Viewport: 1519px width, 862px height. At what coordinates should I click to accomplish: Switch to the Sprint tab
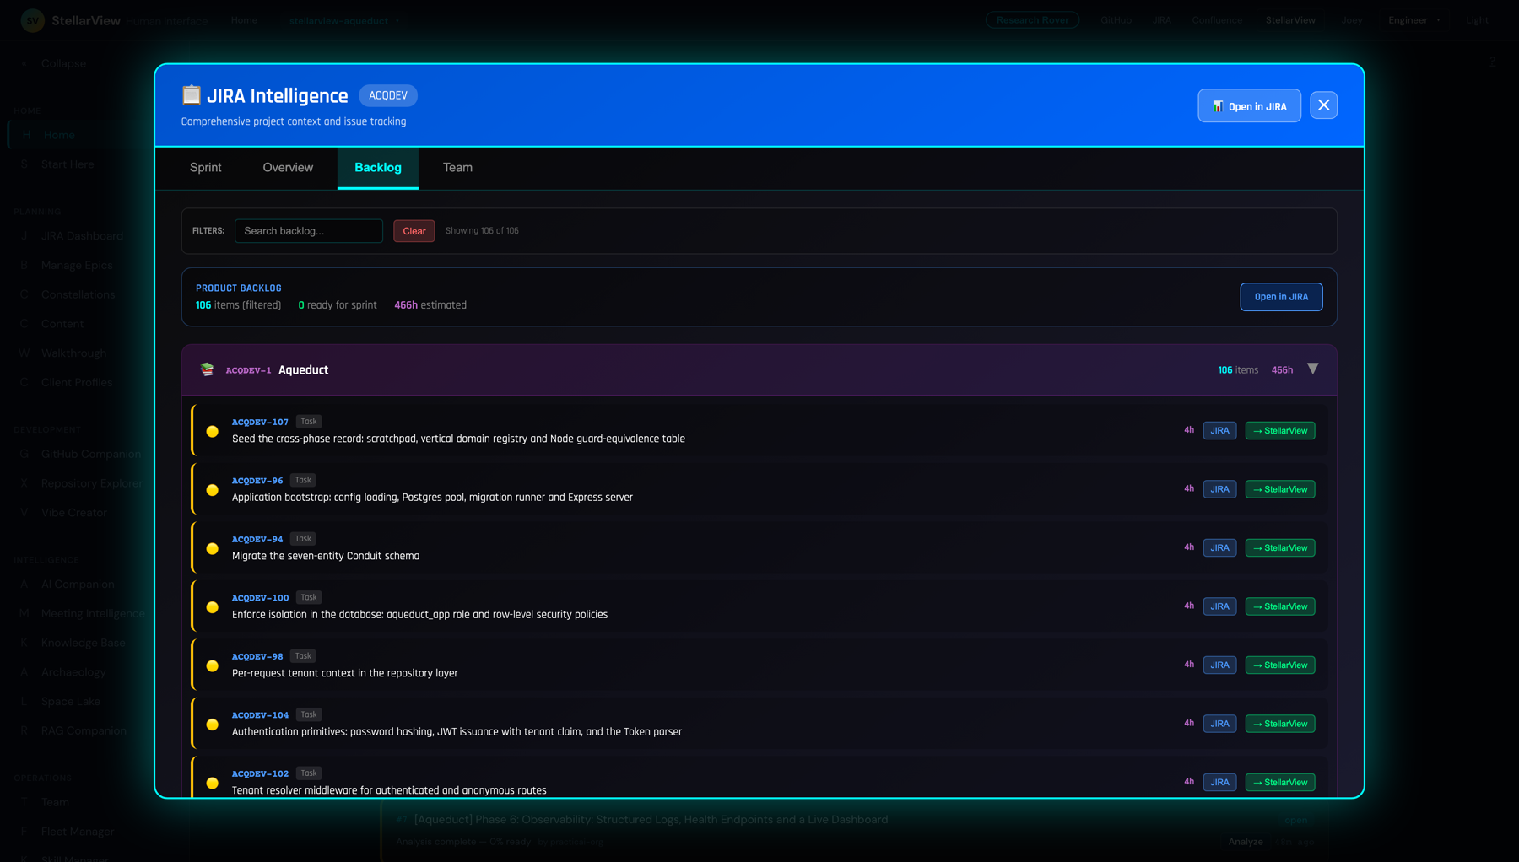pyautogui.click(x=206, y=167)
